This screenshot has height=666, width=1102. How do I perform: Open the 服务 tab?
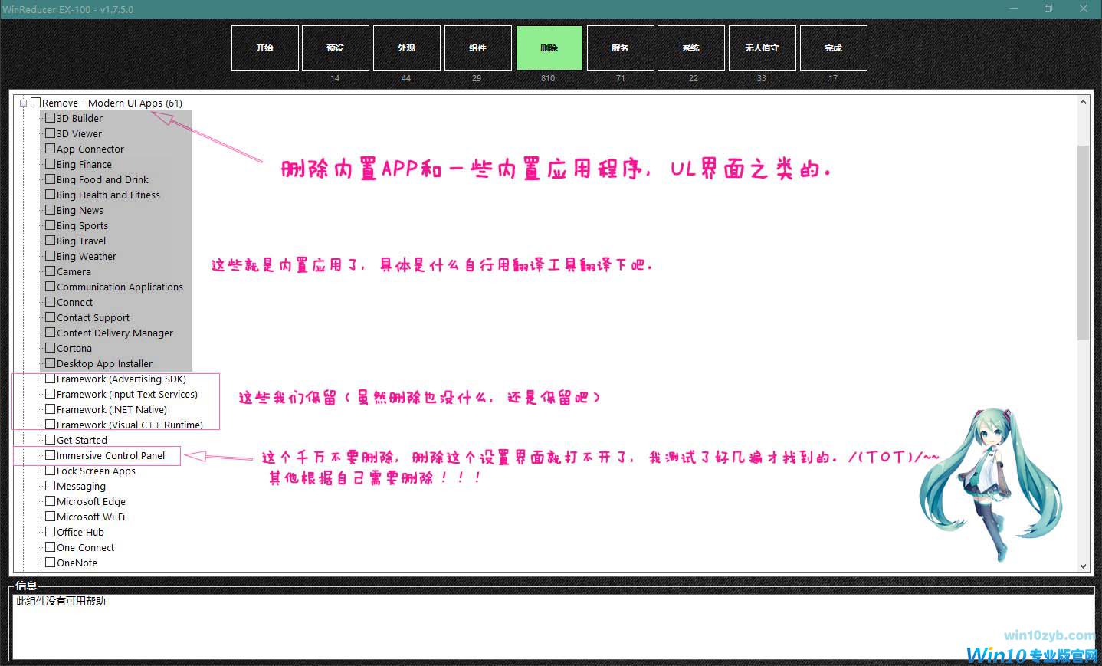(621, 48)
